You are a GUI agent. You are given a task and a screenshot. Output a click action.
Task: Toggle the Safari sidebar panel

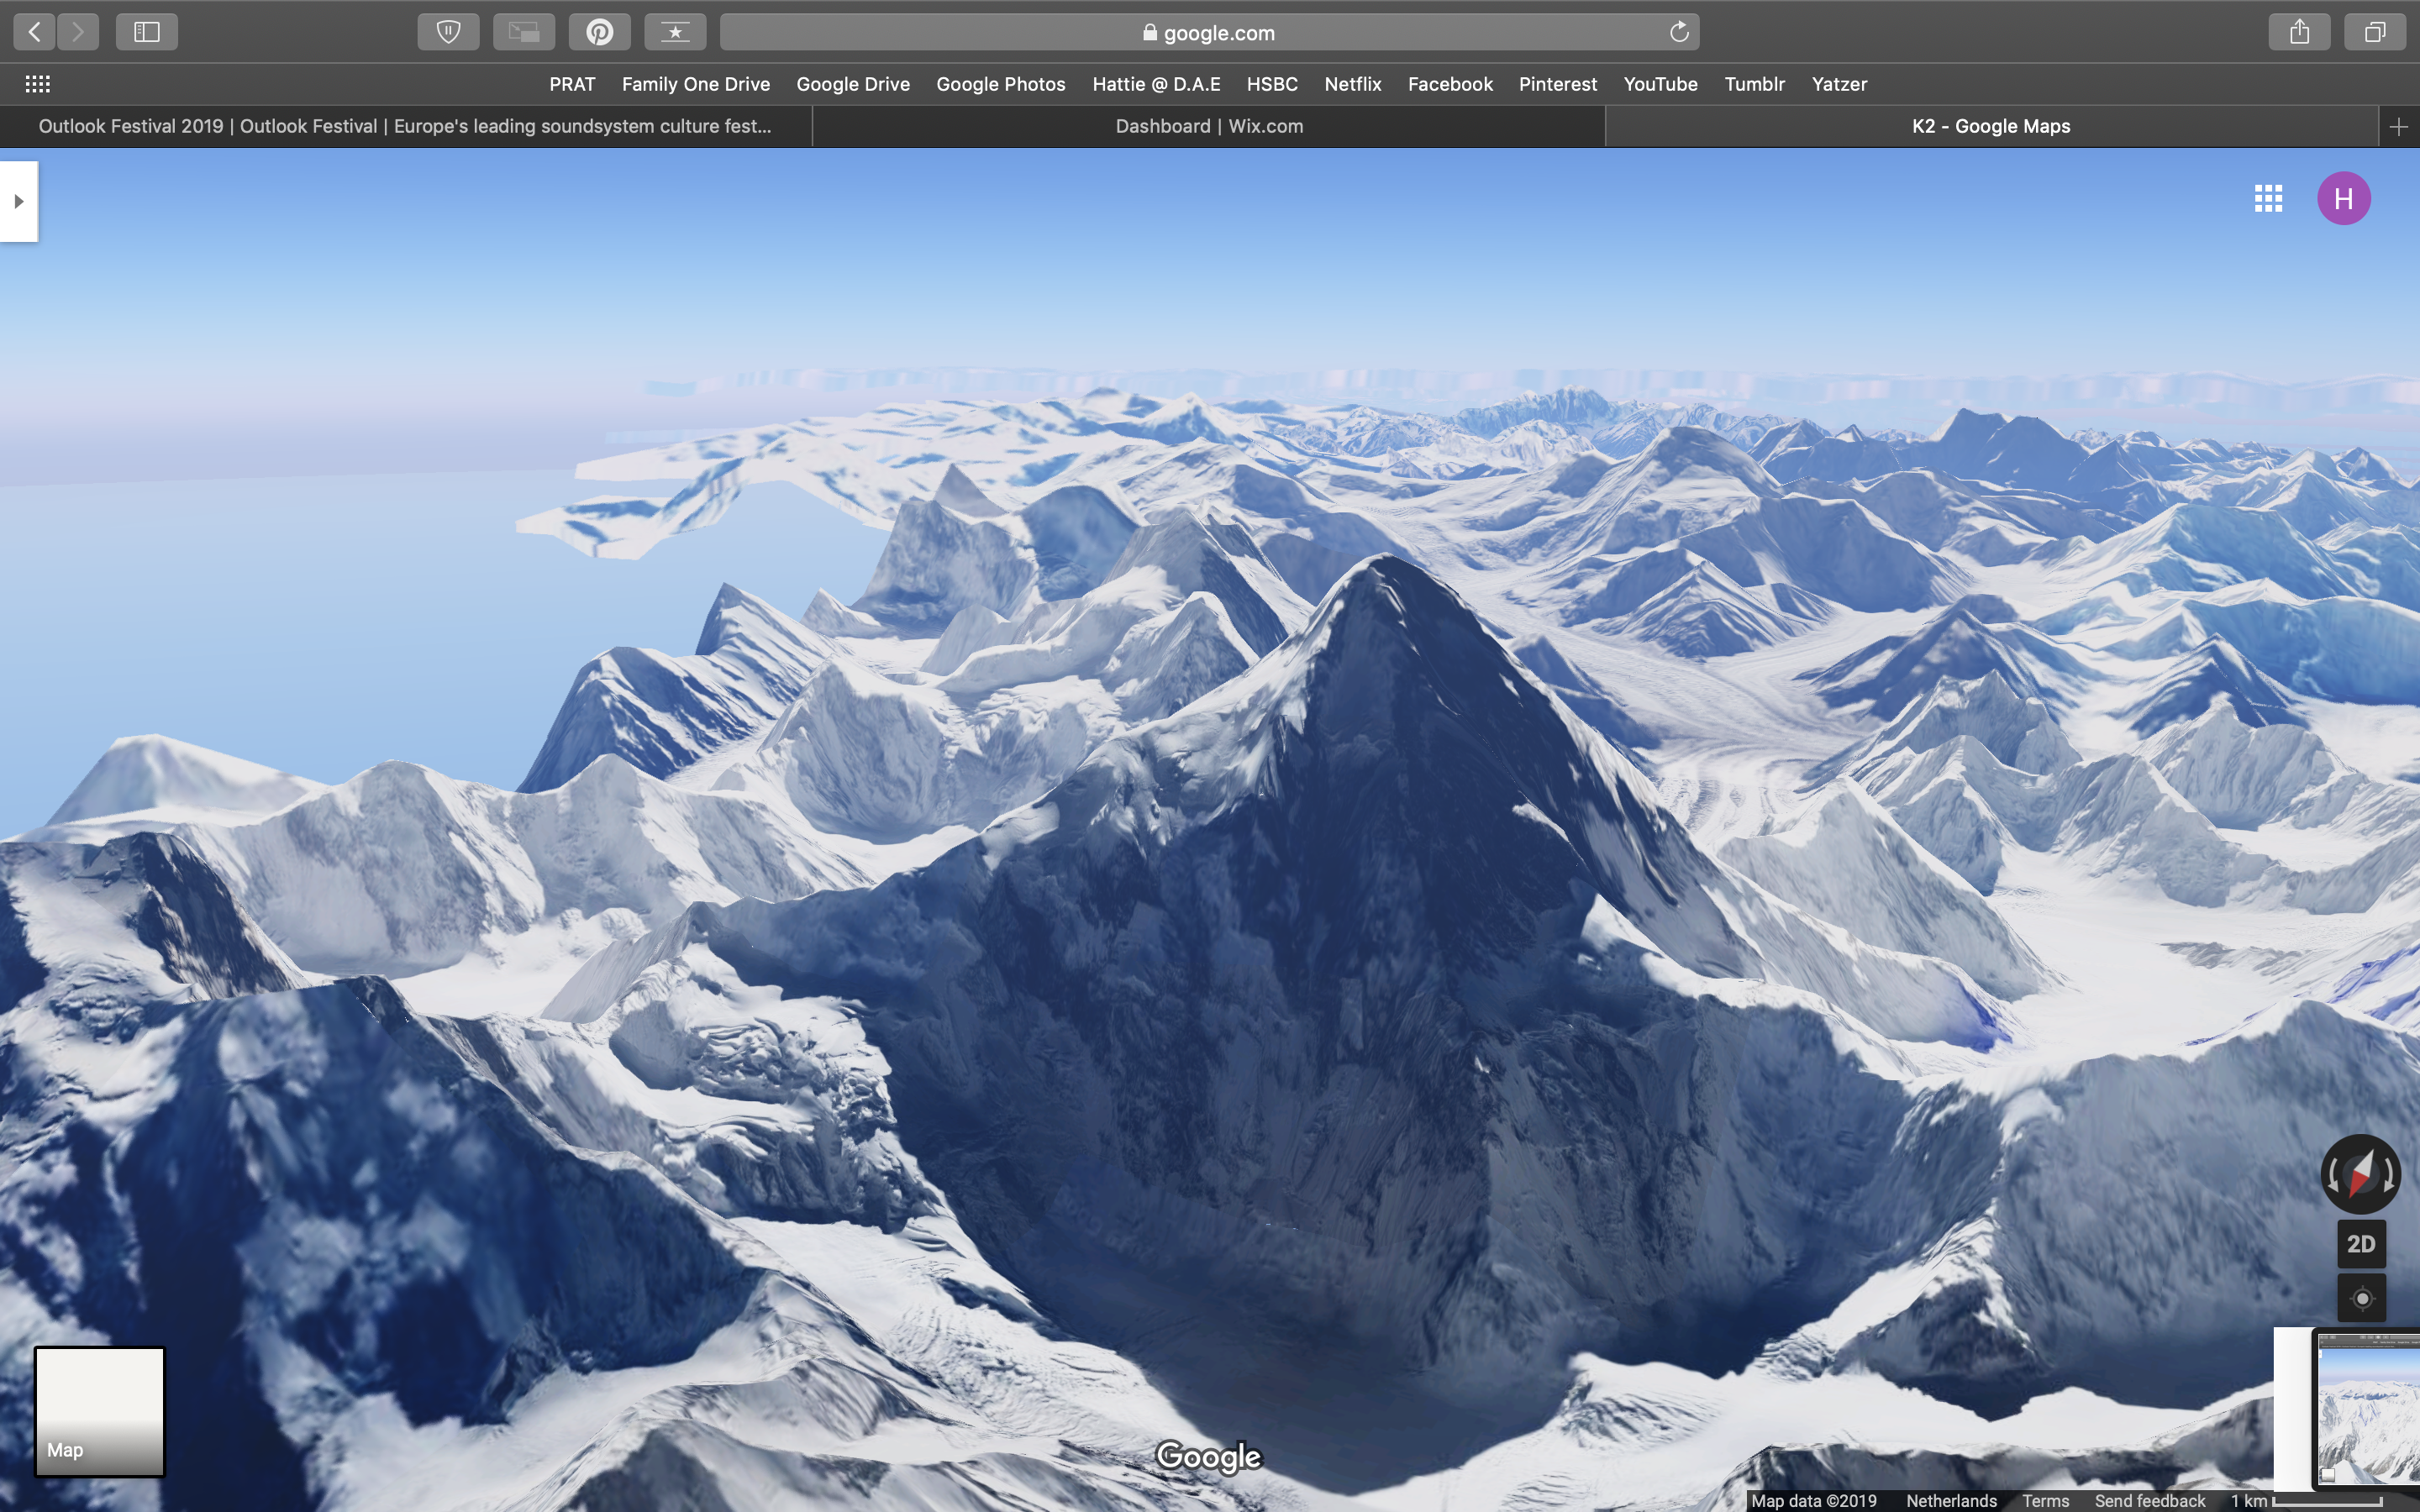(x=147, y=32)
